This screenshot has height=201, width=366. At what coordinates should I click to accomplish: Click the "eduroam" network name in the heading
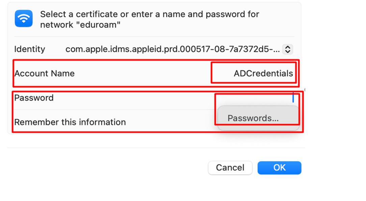click(100, 25)
